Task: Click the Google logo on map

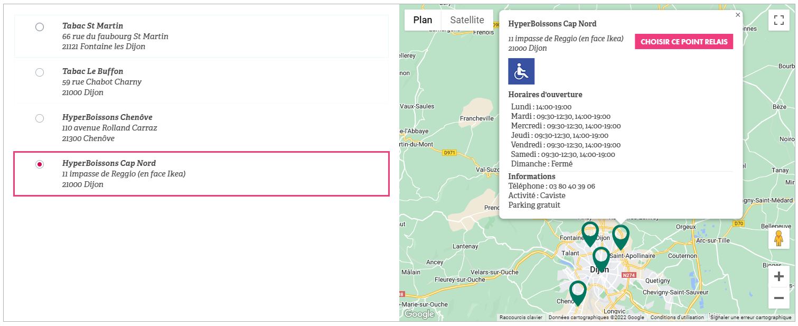Action: (x=419, y=314)
